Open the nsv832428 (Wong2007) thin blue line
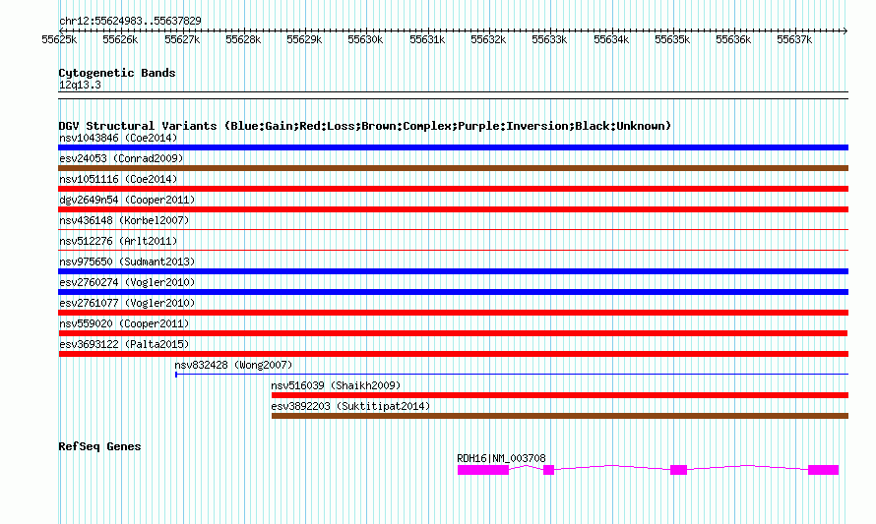The image size is (876, 524). click(x=512, y=374)
